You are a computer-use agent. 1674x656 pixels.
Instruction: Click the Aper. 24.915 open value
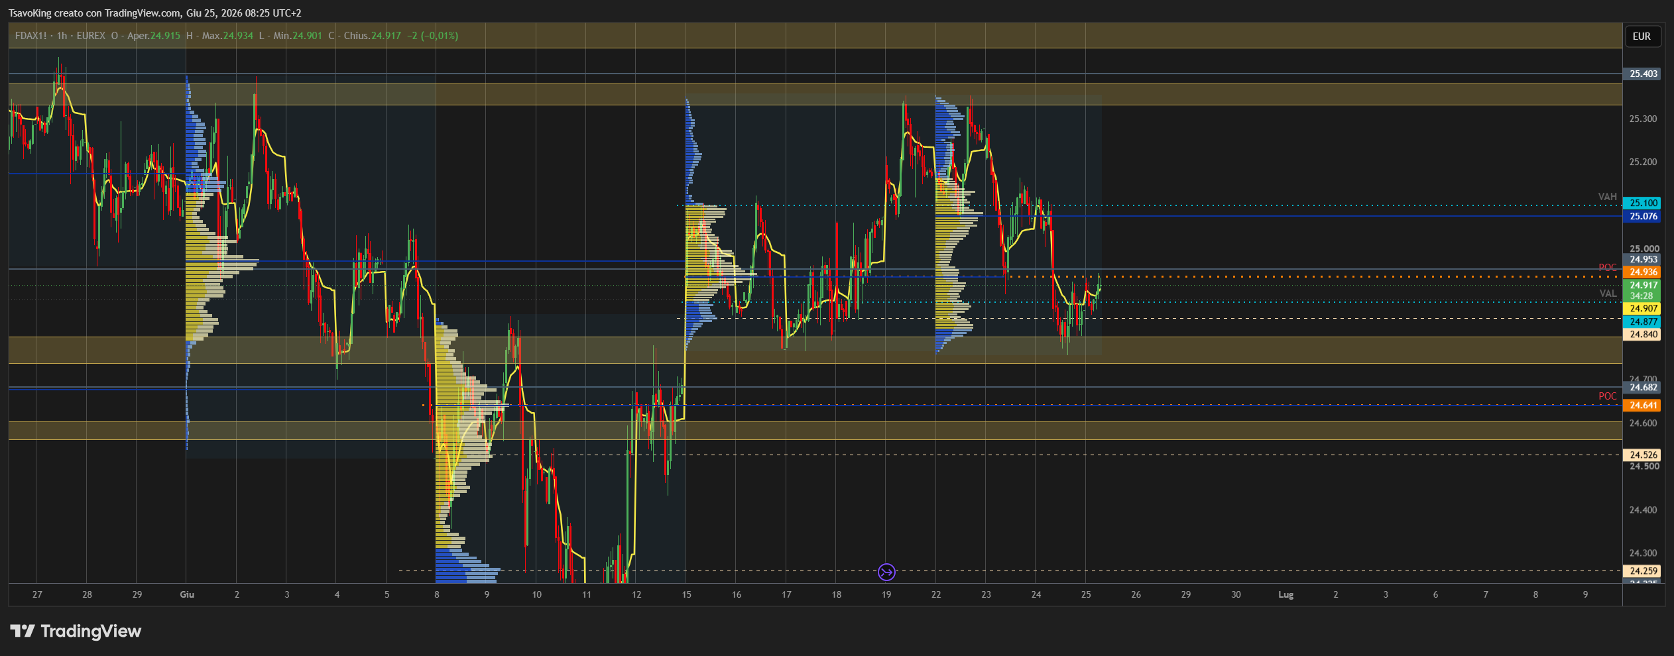(153, 36)
